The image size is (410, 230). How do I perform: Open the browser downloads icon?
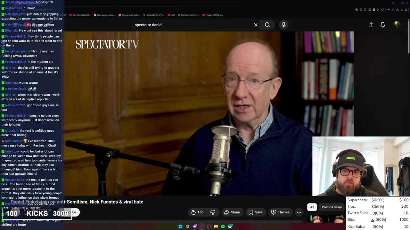402,10
